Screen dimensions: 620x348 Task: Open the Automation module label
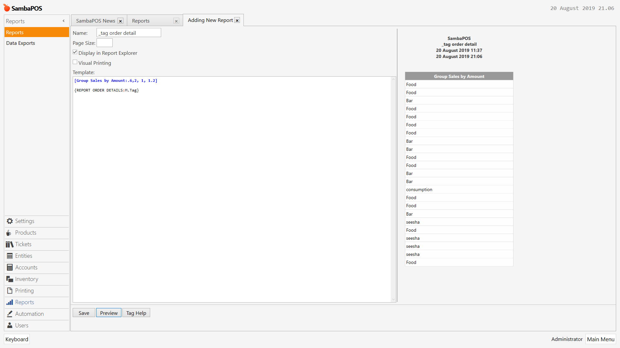click(x=29, y=314)
